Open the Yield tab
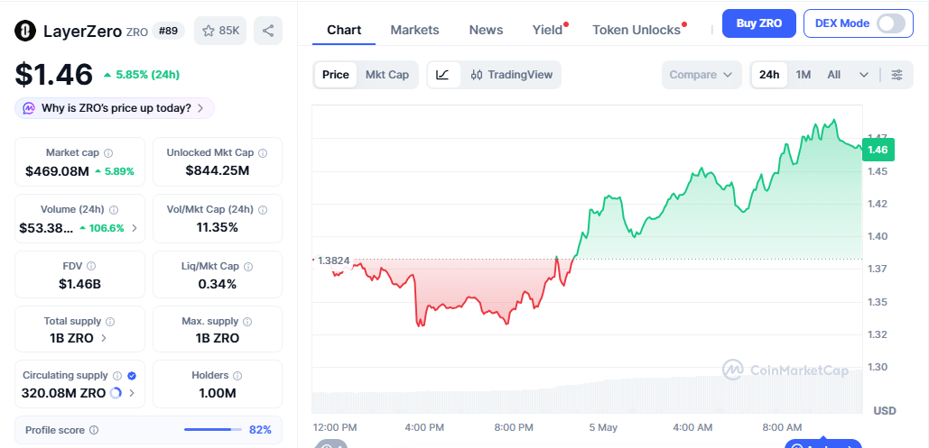 (547, 30)
